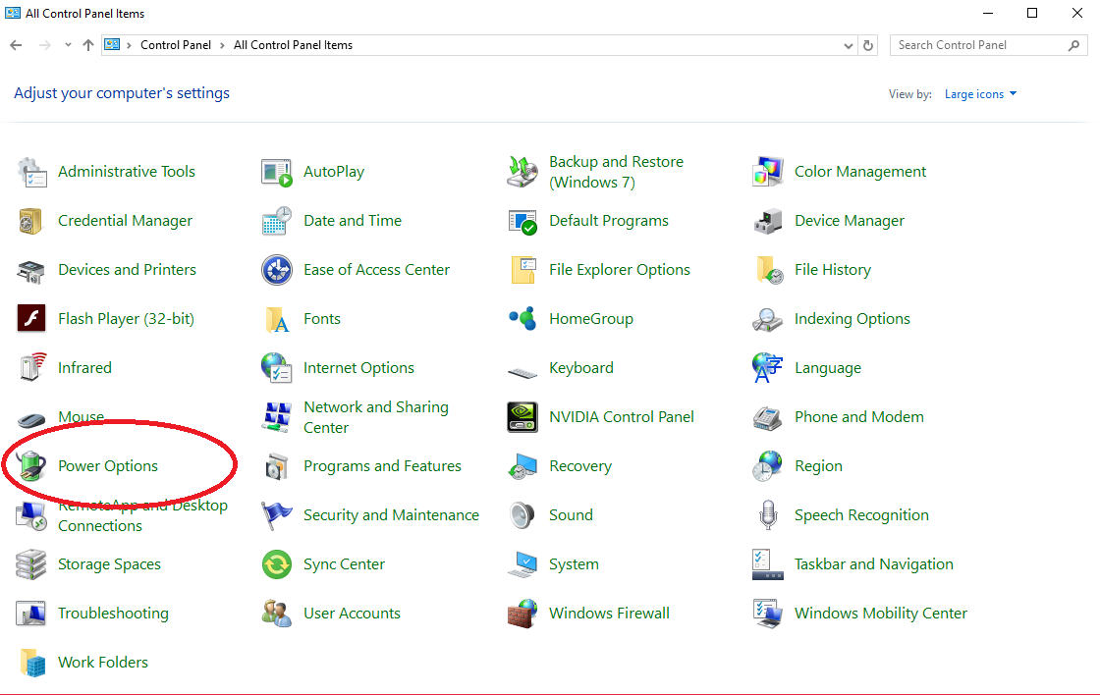
Task: Close the All Control Panel Items window
Action: (1076, 14)
